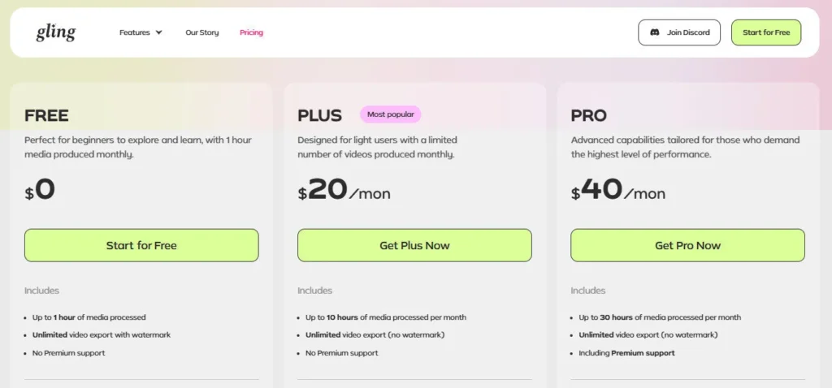Select the Get Pro Now button
Screen dimensions: 832x388
coord(687,245)
